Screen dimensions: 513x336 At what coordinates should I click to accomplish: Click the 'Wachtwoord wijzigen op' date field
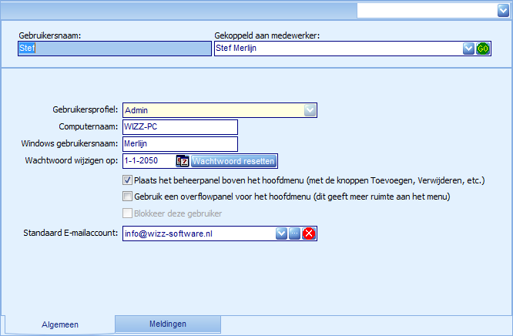(x=148, y=161)
